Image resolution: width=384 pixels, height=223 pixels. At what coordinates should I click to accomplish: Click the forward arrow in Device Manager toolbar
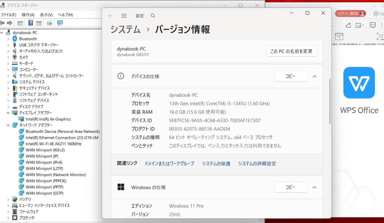10,23
